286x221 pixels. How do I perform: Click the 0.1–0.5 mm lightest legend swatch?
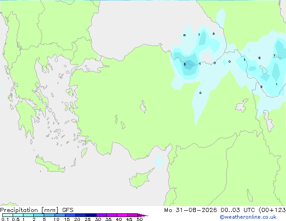(8, 215)
